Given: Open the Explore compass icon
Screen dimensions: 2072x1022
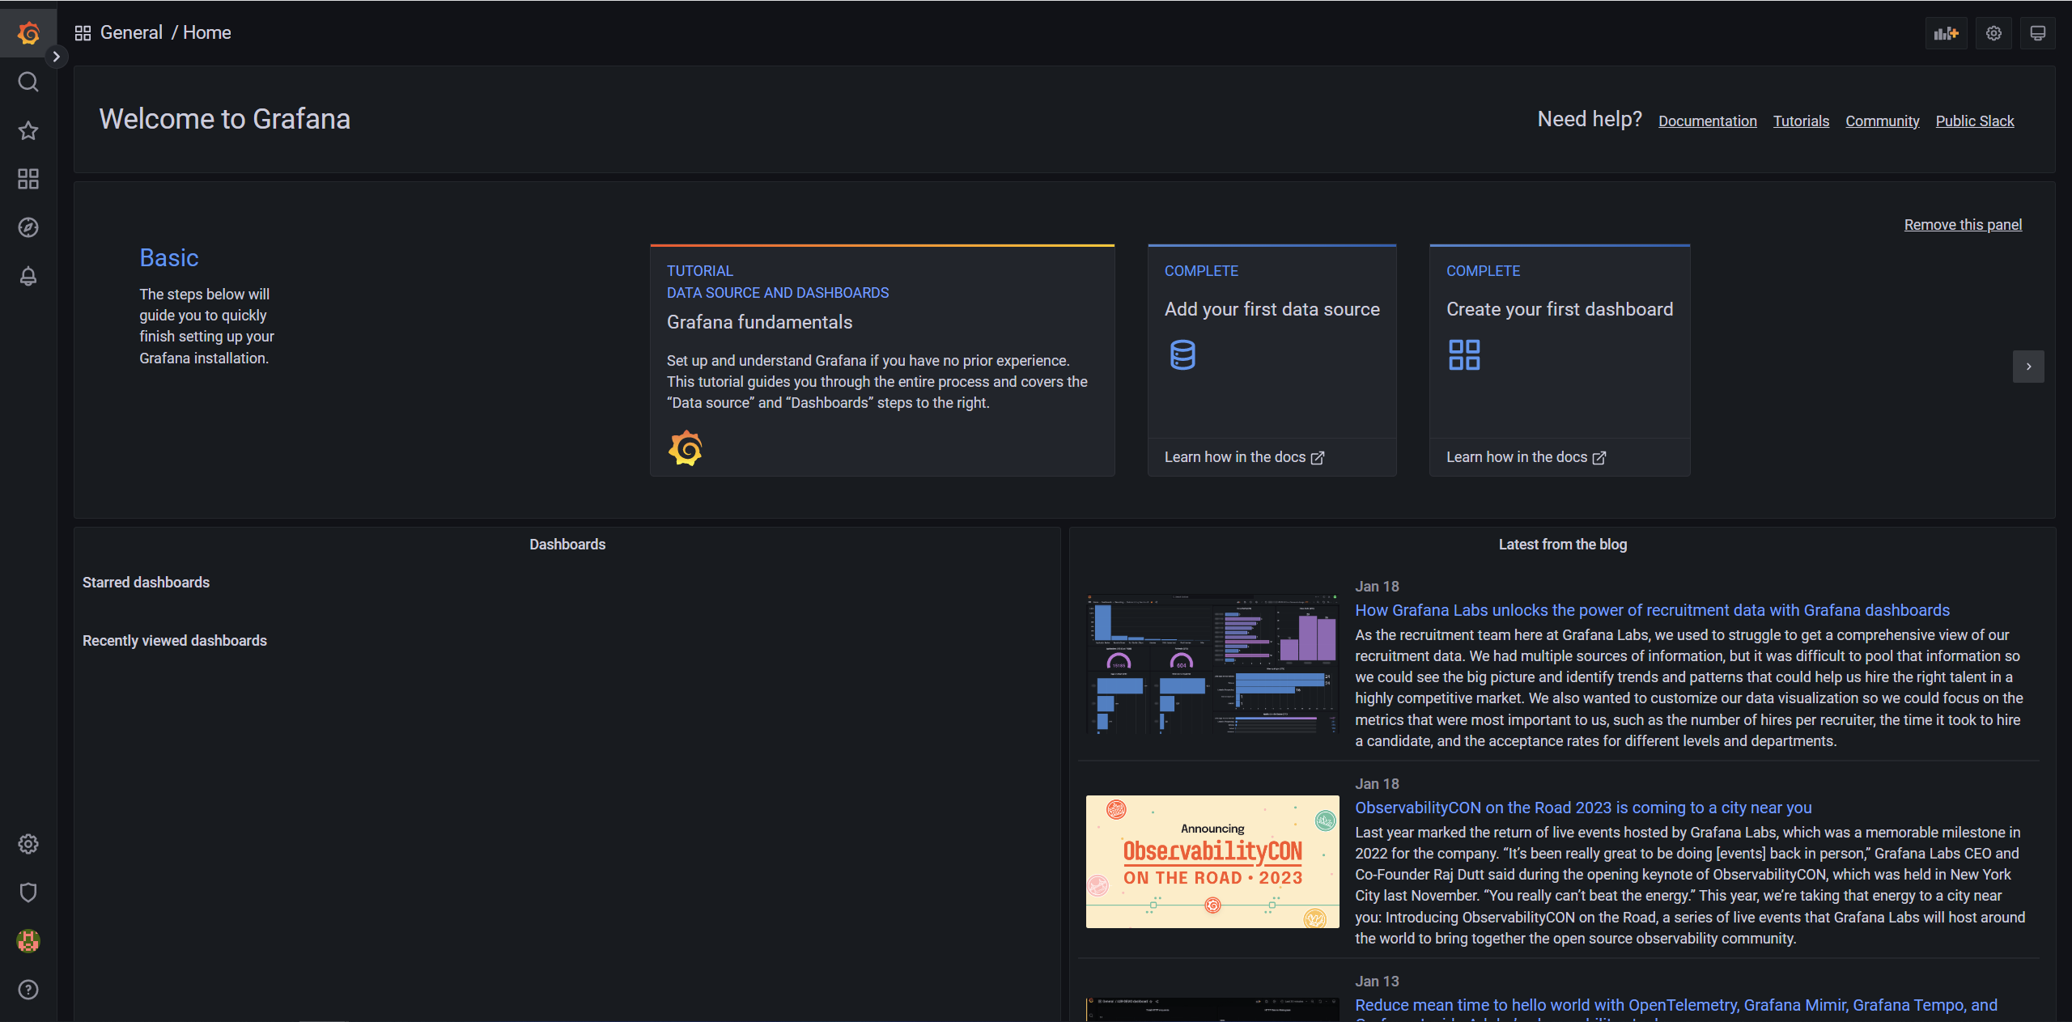Looking at the screenshot, I should pos(28,227).
